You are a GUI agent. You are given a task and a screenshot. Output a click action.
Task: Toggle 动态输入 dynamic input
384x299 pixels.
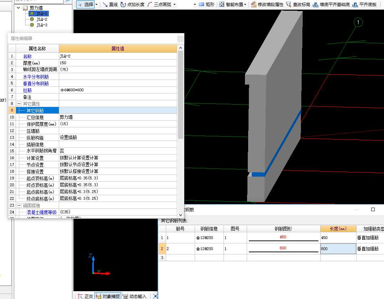pos(134,296)
